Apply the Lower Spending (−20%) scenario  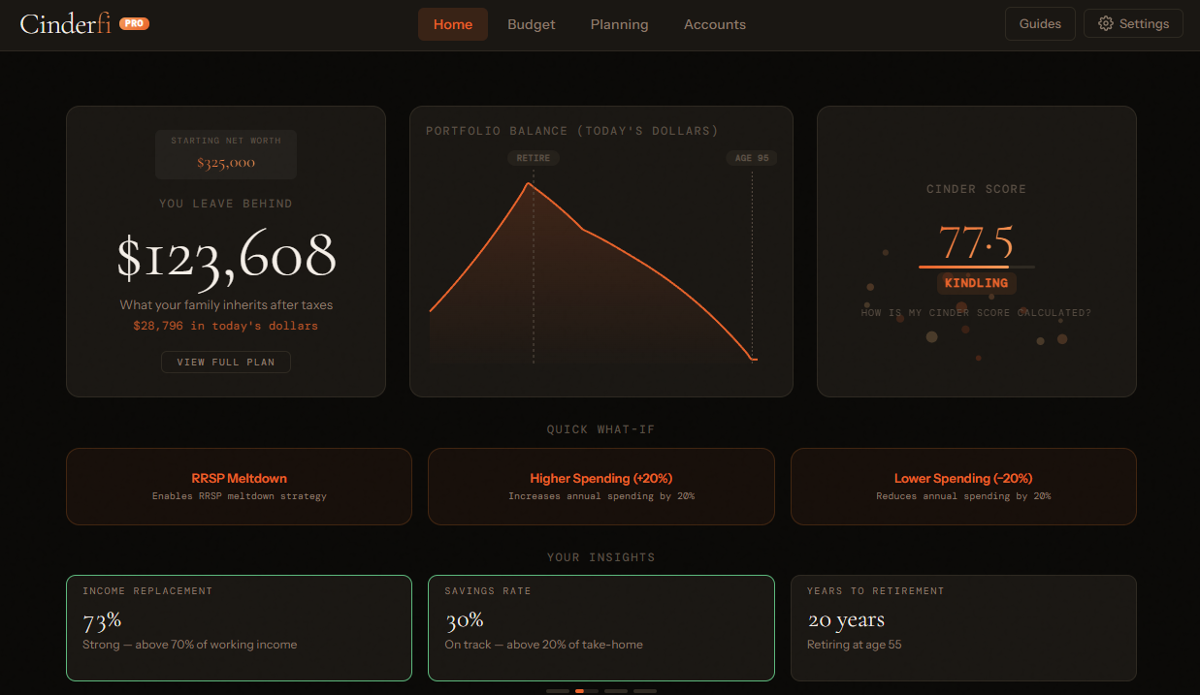pyautogui.click(x=963, y=487)
